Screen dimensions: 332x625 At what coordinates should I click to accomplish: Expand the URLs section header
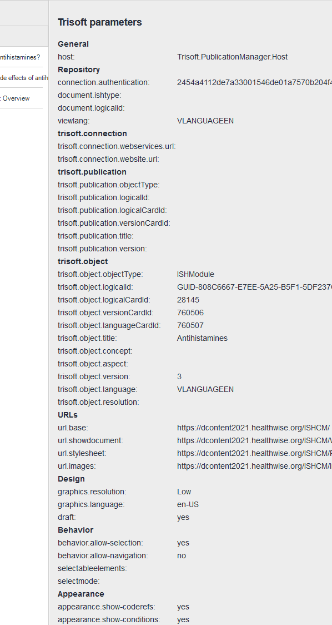point(67,415)
